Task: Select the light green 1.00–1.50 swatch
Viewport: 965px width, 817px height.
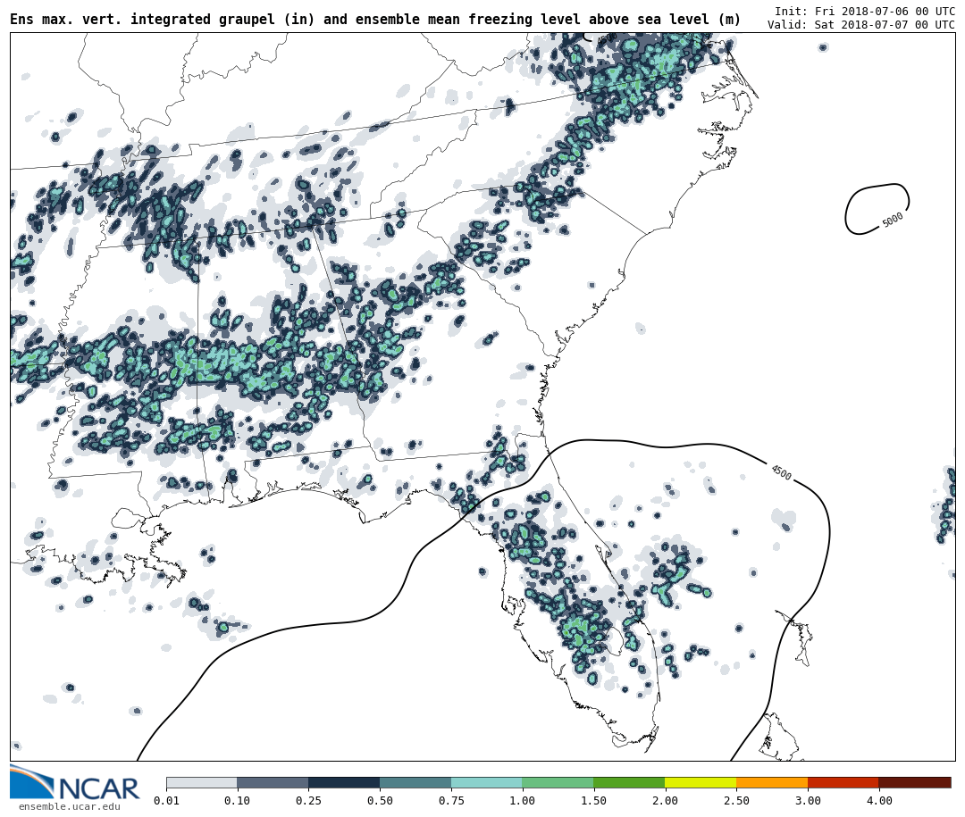Action: tap(558, 782)
